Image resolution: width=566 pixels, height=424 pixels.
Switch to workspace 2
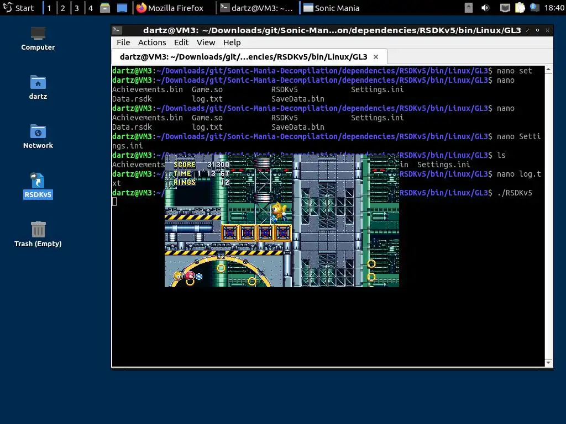[x=63, y=8]
